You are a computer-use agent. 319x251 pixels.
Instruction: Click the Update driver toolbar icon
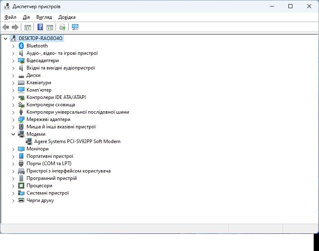[x=62, y=27]
